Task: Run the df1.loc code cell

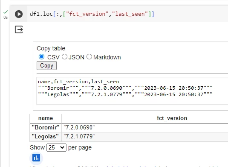Action: pyautogui.click(x=19, y=14)
